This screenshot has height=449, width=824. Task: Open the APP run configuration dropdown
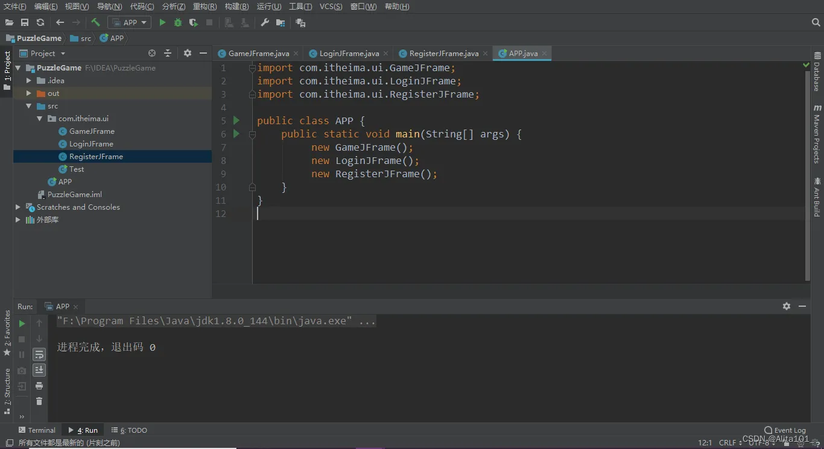(129, 22)
